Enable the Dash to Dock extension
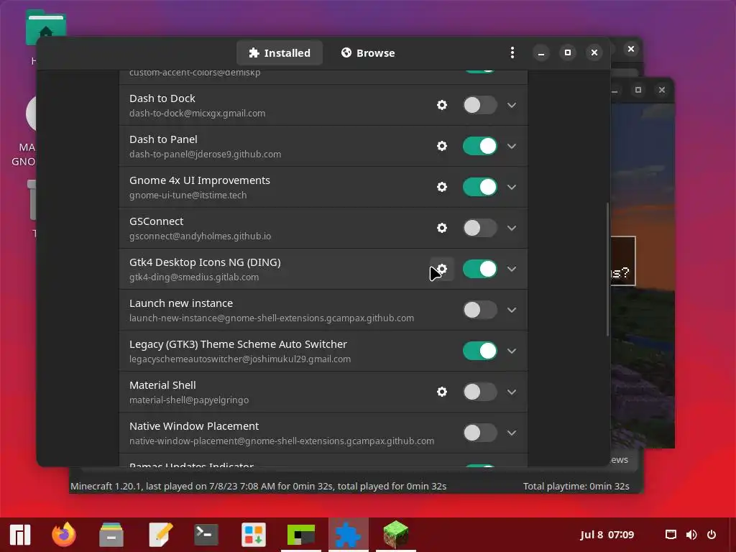 click(x=479, y=105)
